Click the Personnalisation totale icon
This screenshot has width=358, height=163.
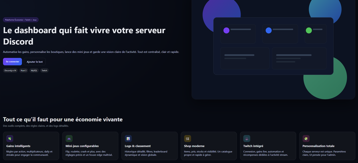tap(306, 139)
